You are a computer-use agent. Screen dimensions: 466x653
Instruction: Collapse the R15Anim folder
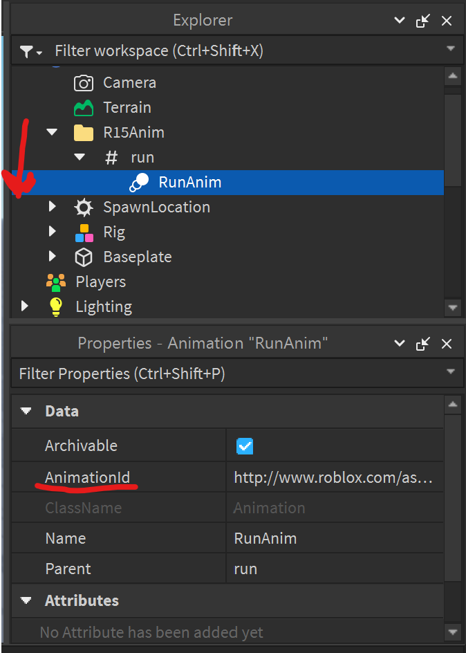52,132
